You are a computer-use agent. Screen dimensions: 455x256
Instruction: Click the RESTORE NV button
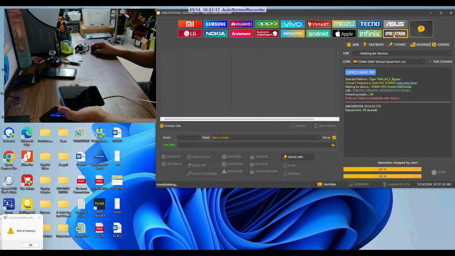pyautogui.click(x=172, y=164)
